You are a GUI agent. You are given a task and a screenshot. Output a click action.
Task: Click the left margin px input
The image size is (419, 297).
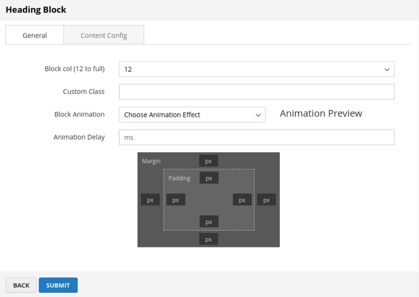(x=150, y=200)
